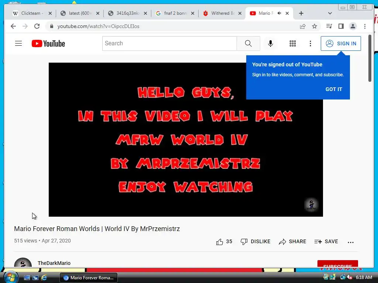
Task: Click into the YouTube search field
Action: click(169, 43)
